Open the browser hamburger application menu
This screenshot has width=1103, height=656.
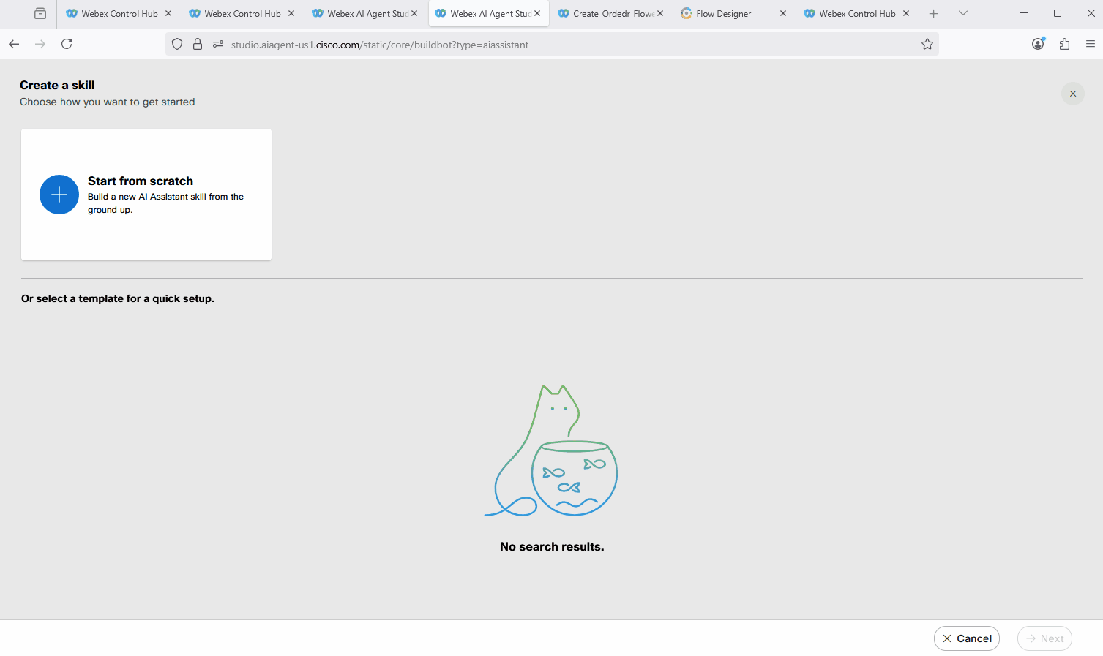[x=1090, y=45]
